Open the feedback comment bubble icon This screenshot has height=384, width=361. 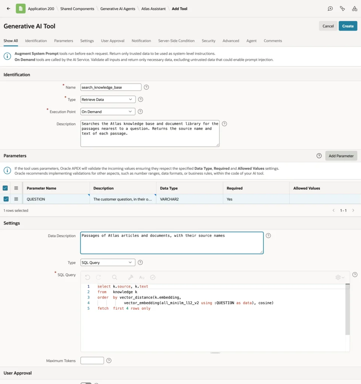(x=330, y=9)
